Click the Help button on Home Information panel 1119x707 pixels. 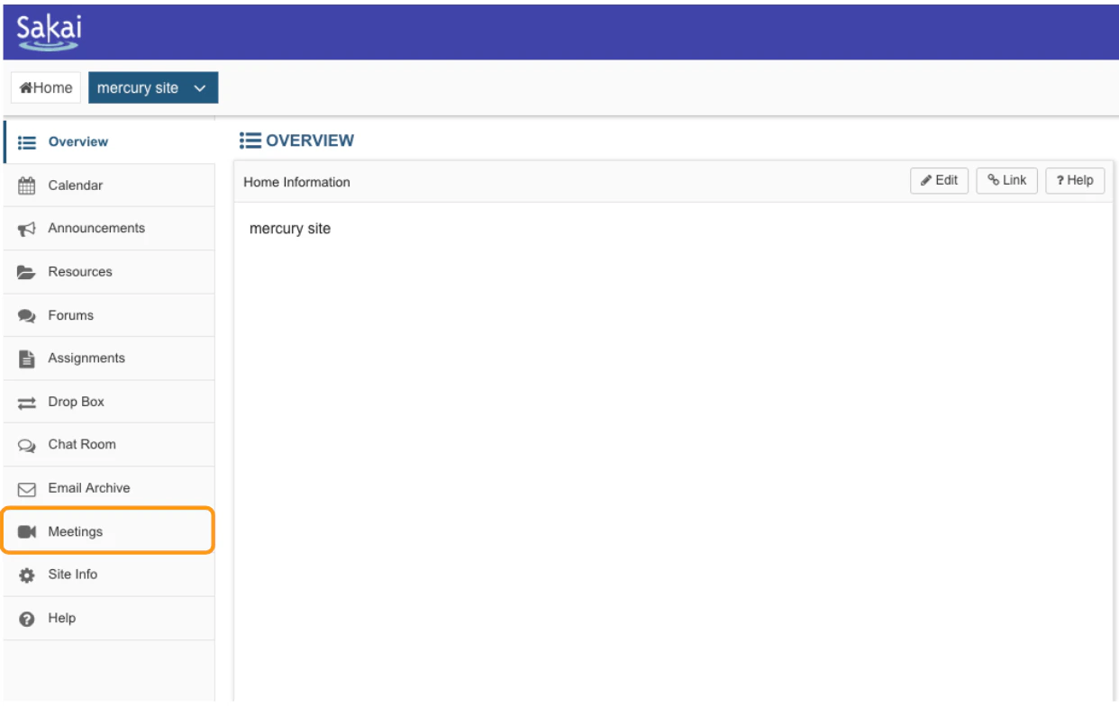point(1074,180)
